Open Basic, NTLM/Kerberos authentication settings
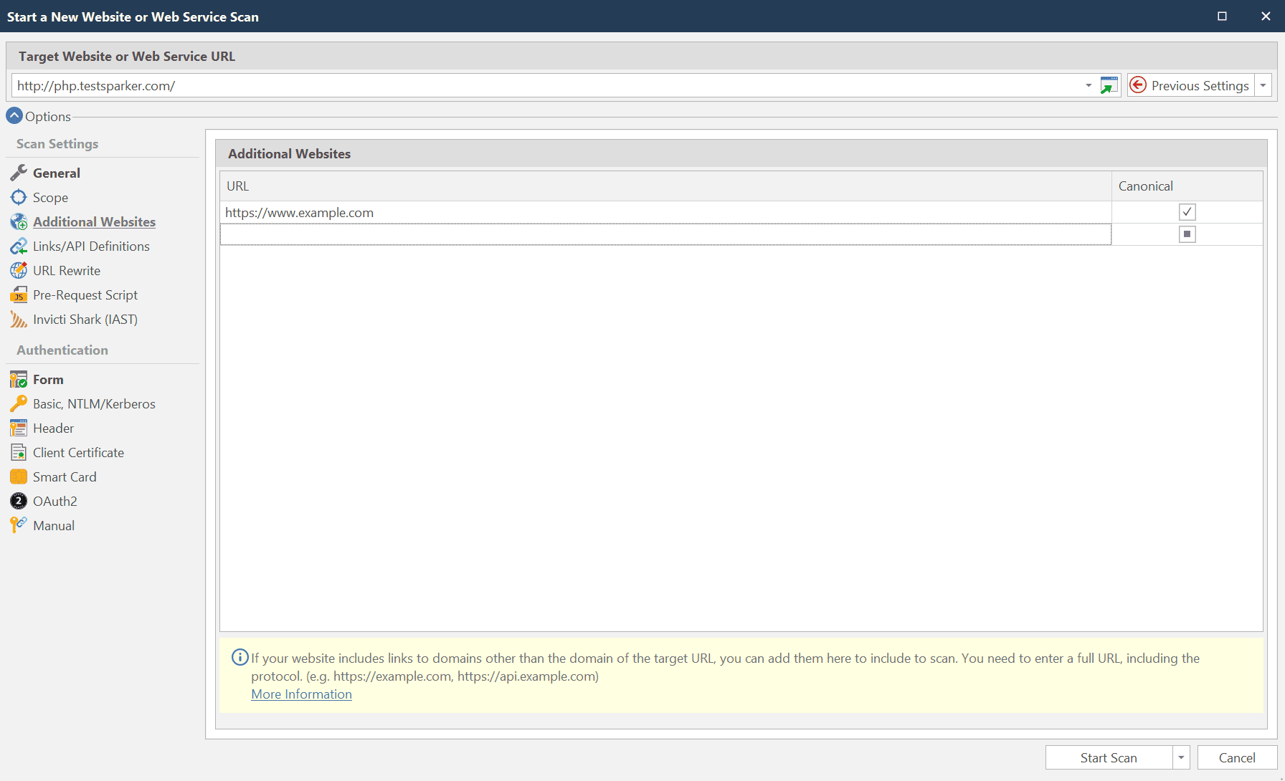This screenshot has height=781, width=1285. (x=19, y=403)
